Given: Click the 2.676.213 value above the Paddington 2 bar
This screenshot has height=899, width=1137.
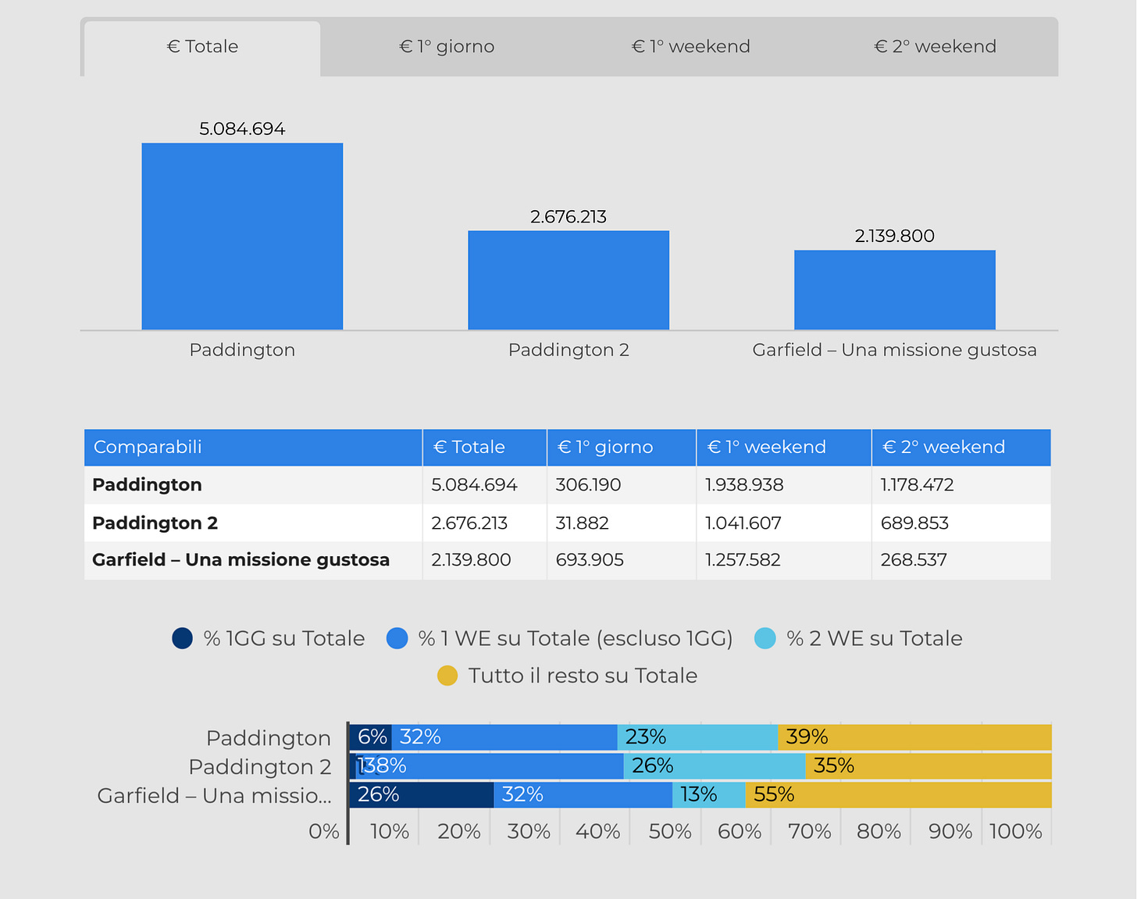Looking at the screenshot, I should pos(568,217).
